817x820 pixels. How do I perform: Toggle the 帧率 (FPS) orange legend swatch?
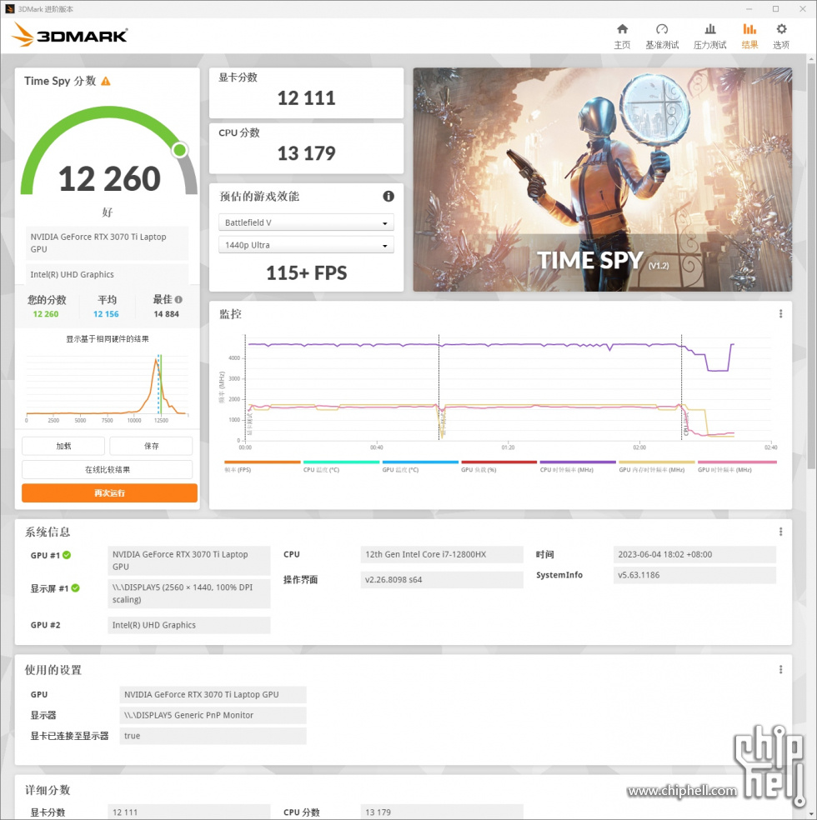pyautogui.click(x=262, y=462)
